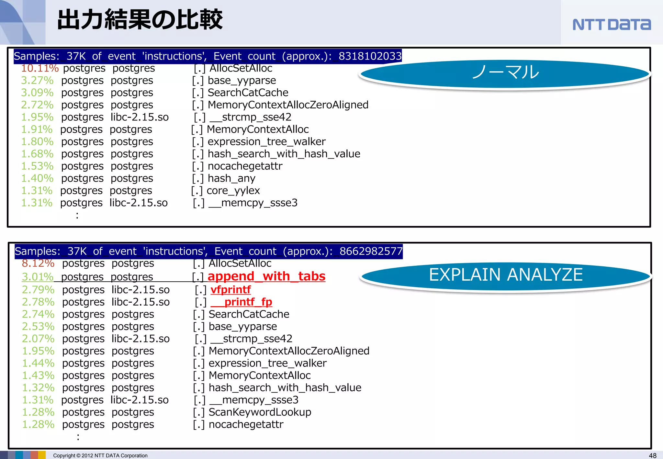Click base_yyparse in the normal profile
The width and height of the screenshot is (663, 459).
point(242,80)
